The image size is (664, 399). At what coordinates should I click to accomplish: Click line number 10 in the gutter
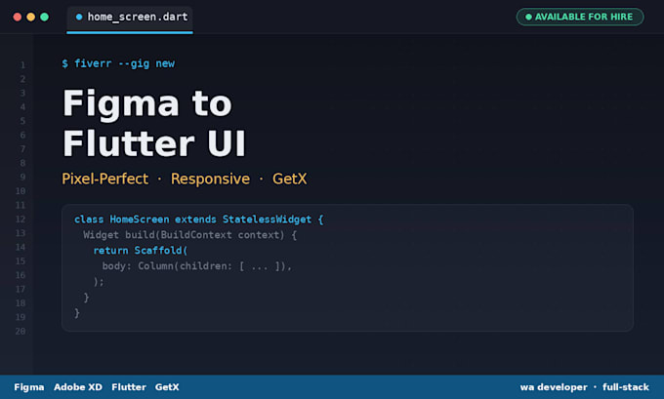[x=21, y=191]
